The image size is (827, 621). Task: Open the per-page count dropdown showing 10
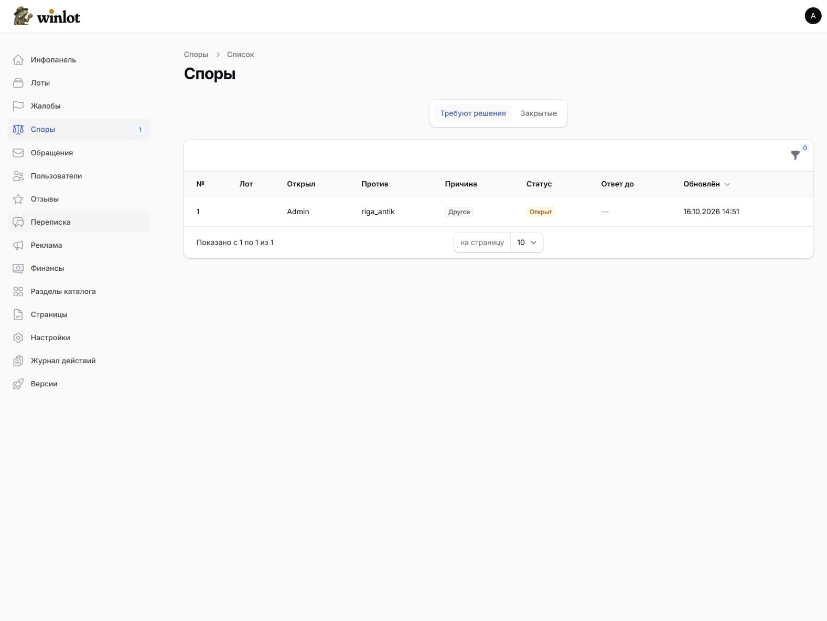(527, 243)
